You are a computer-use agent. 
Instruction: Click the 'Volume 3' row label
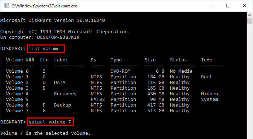point(17,88)
